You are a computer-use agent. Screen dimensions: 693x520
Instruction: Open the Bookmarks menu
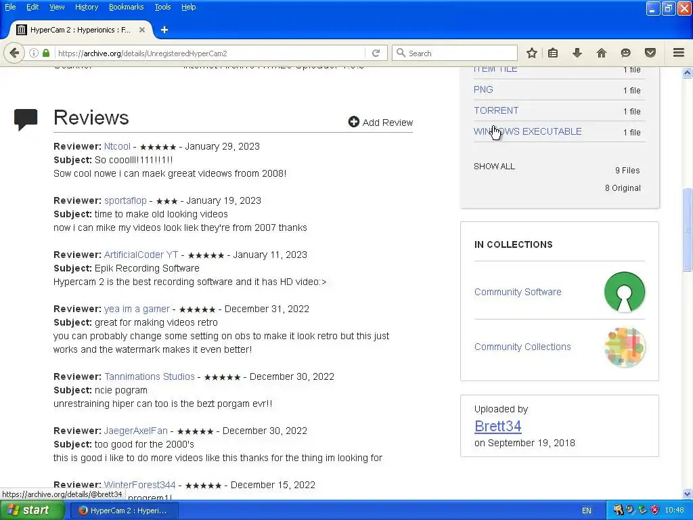(126, 7)
